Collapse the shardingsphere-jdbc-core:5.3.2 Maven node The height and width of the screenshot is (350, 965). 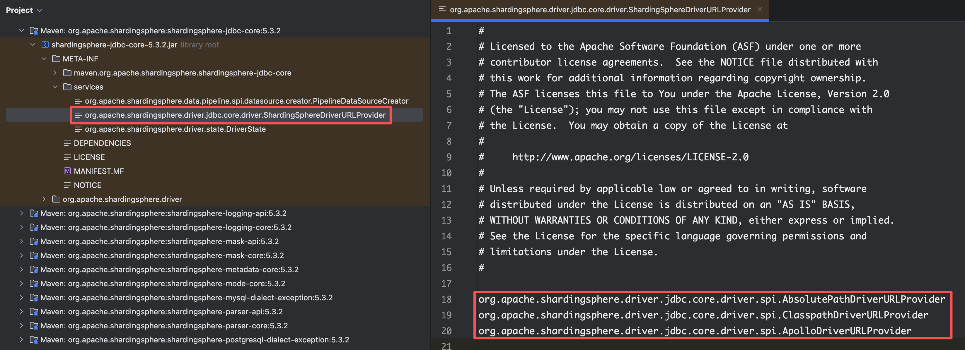[22, 31]
